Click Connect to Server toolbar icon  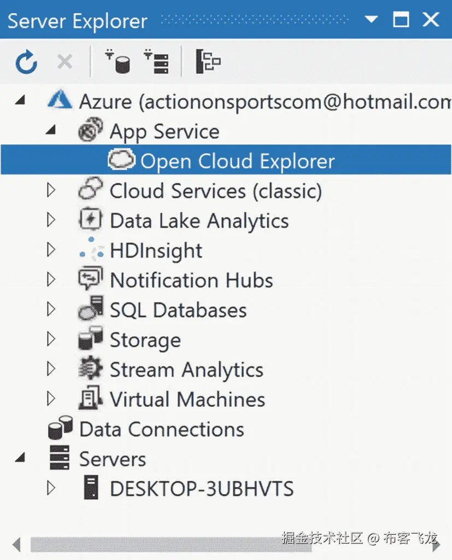coord(156,61)
